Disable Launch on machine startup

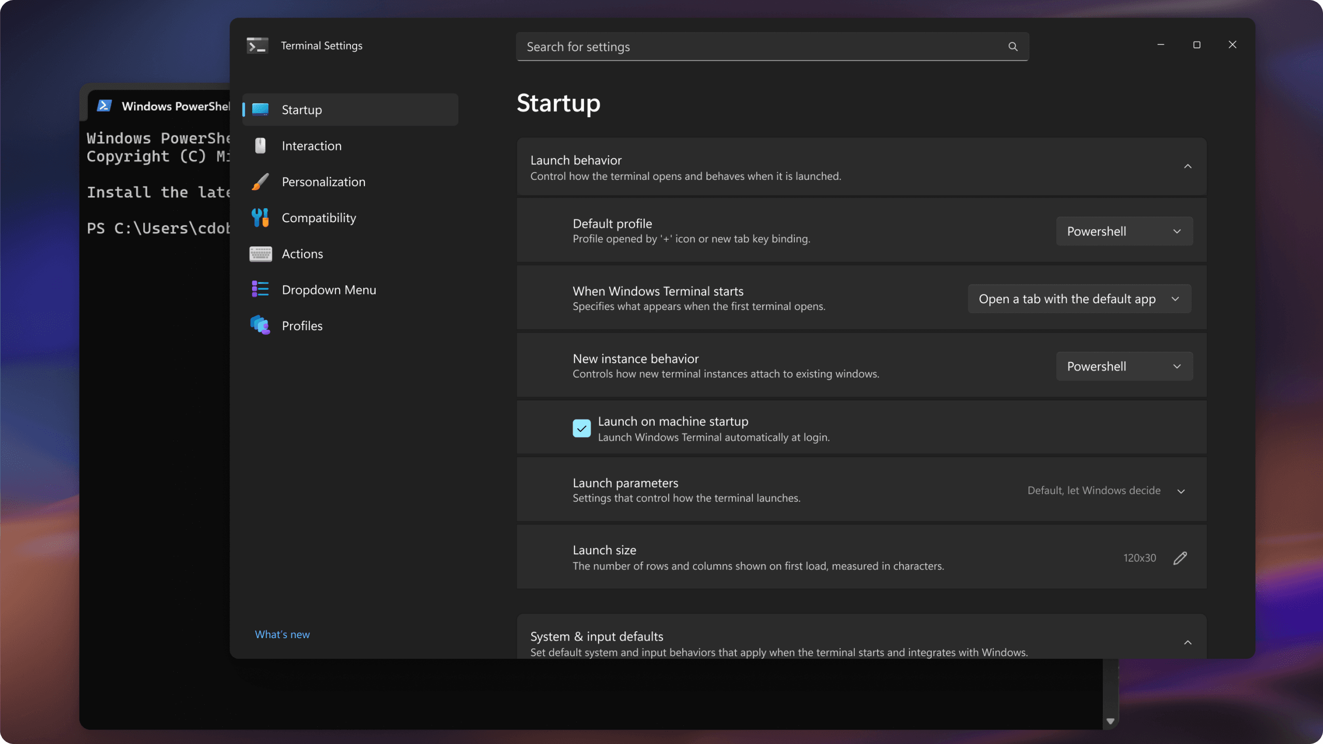point(582,428)
